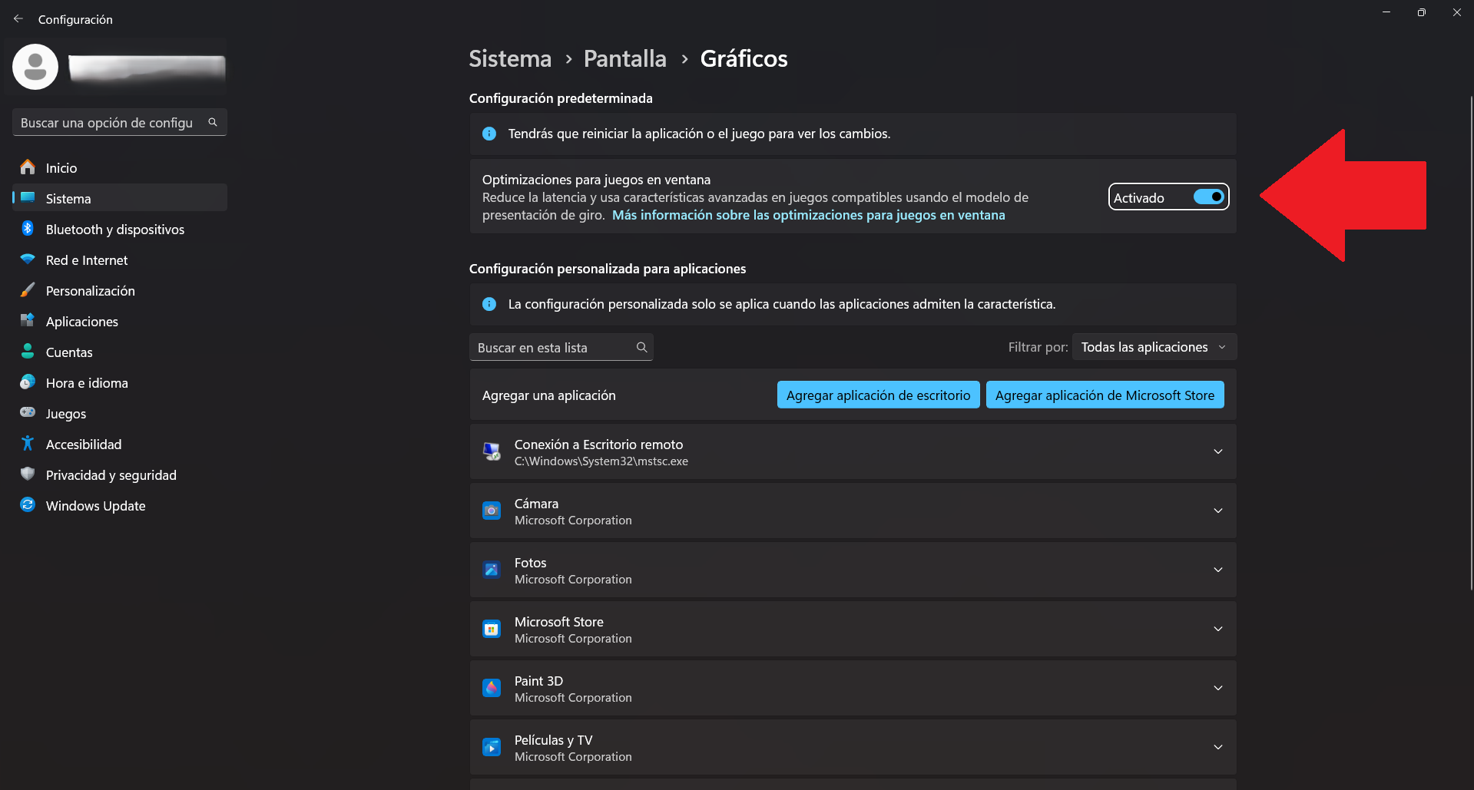
Task: Navigate to Sistema in the breadcrumb
Action: pyautogui.click(x=510, y=58)
